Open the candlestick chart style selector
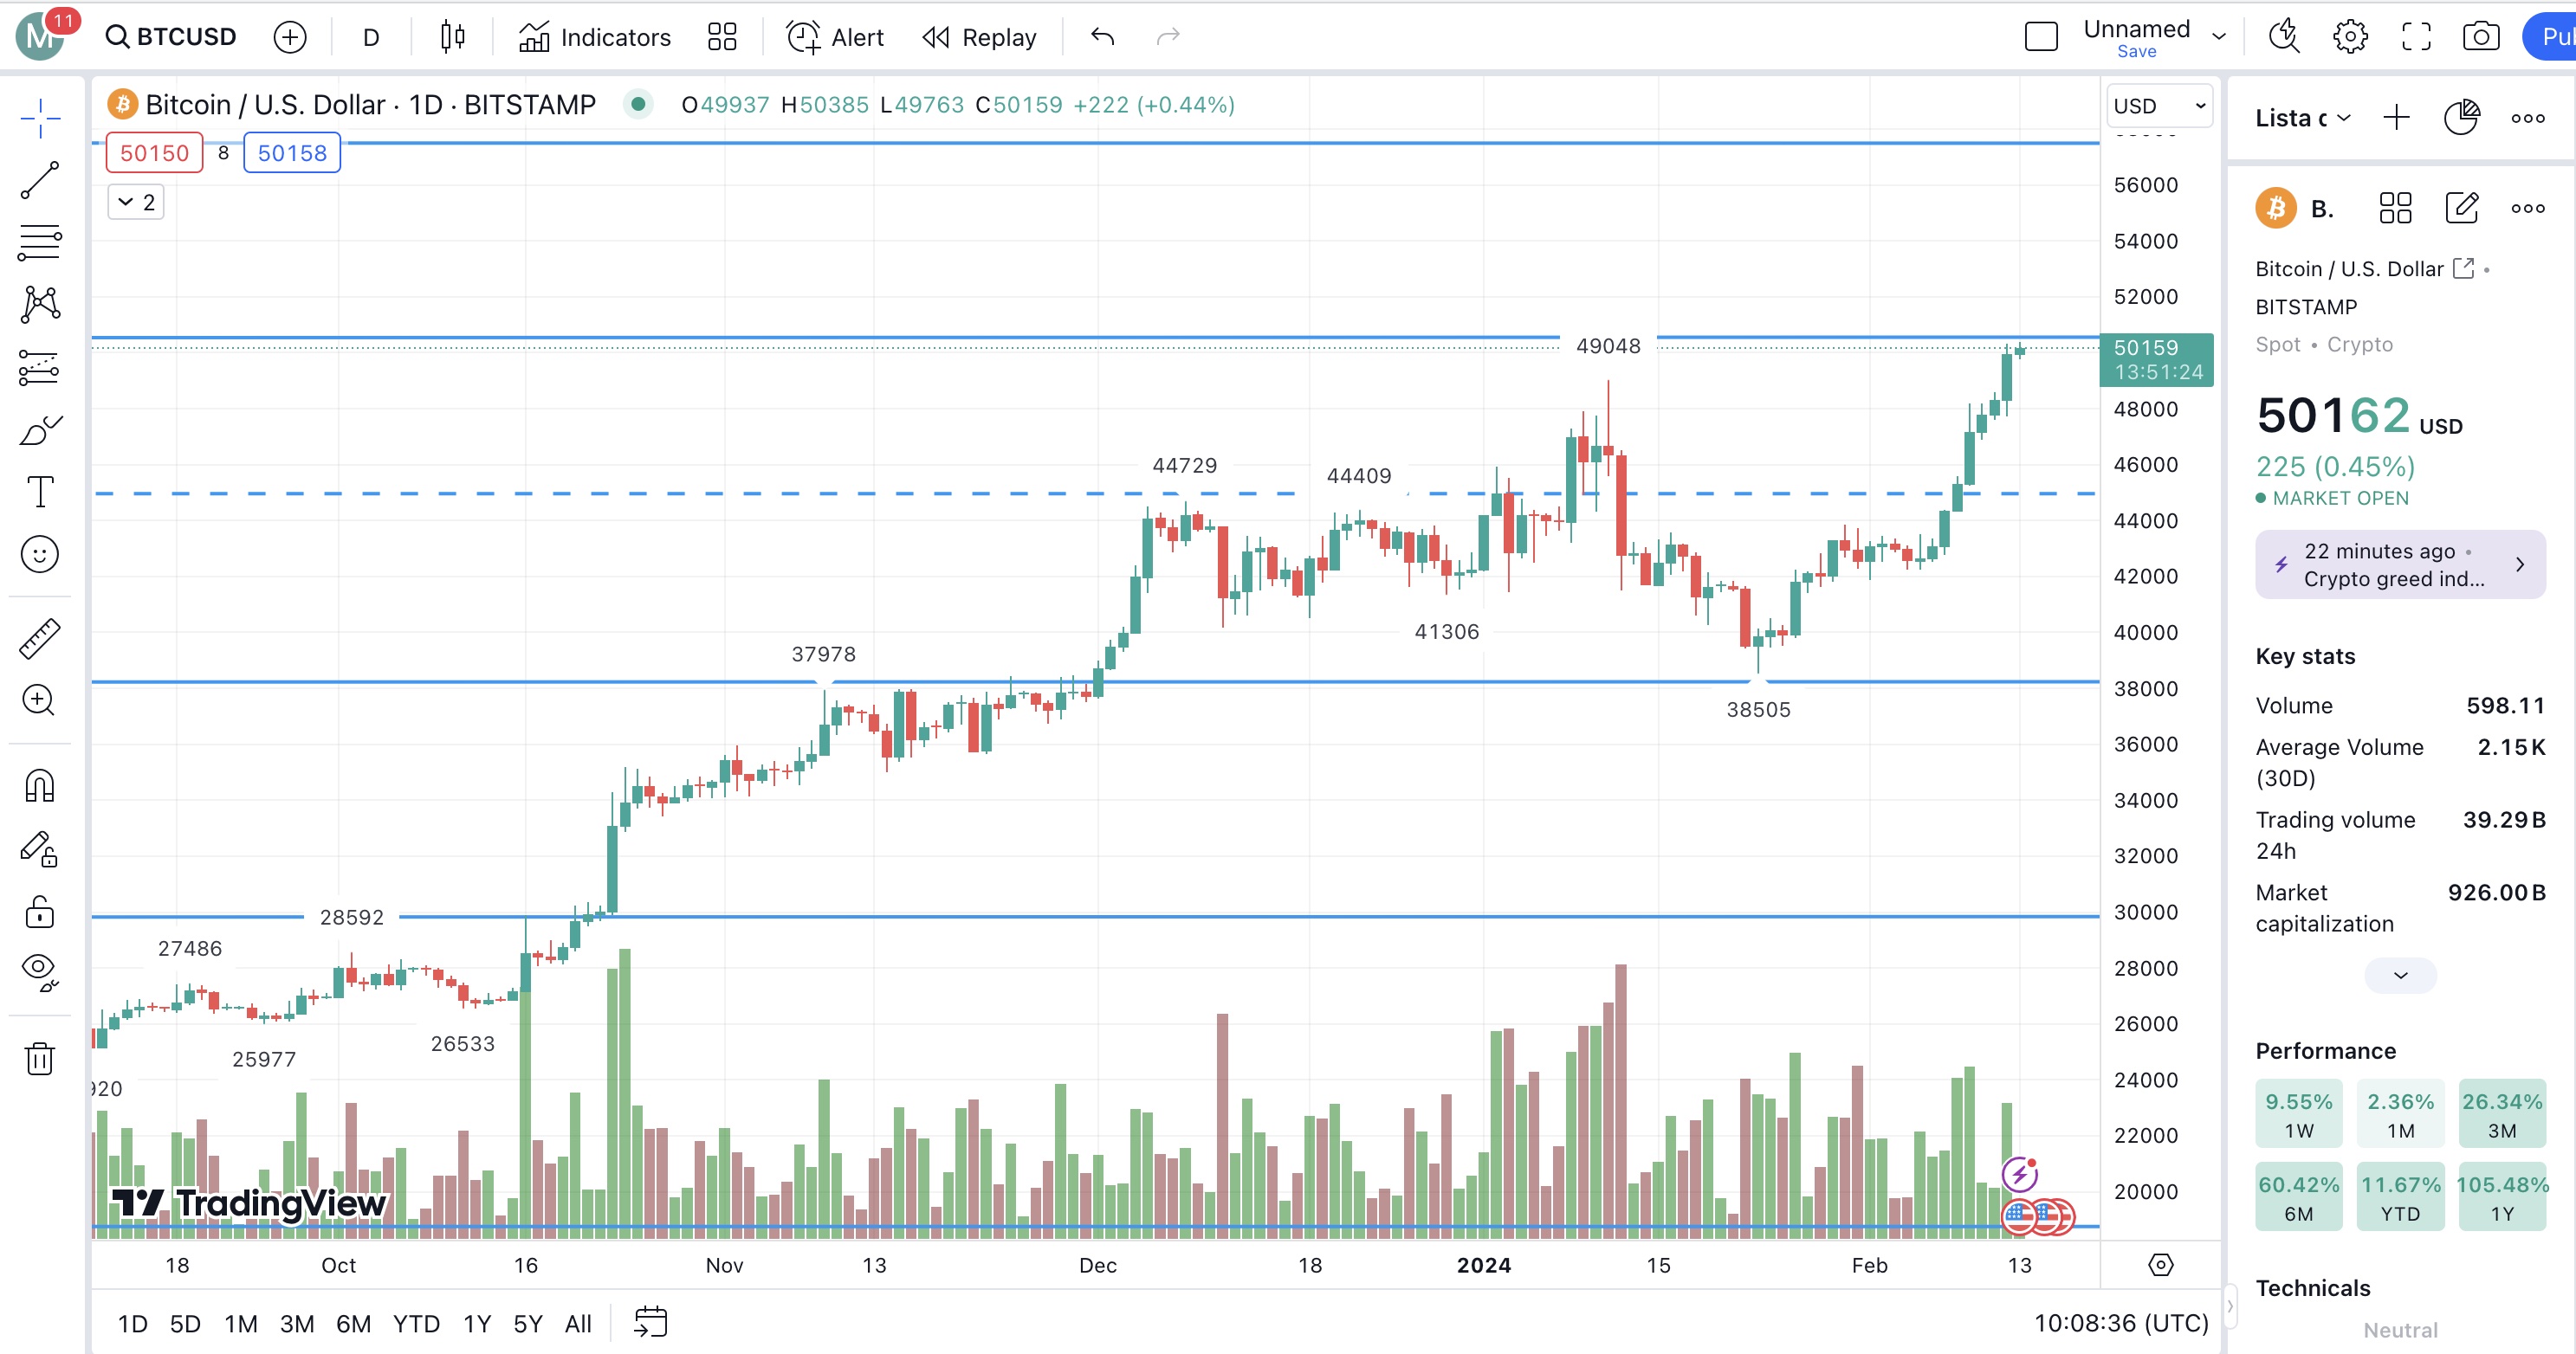 [452, 37]
